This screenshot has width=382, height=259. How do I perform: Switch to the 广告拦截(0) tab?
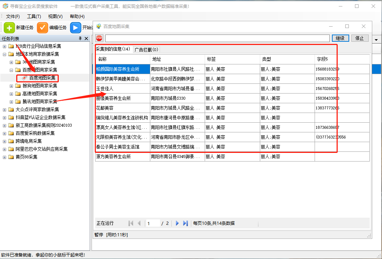pos(146,50)
